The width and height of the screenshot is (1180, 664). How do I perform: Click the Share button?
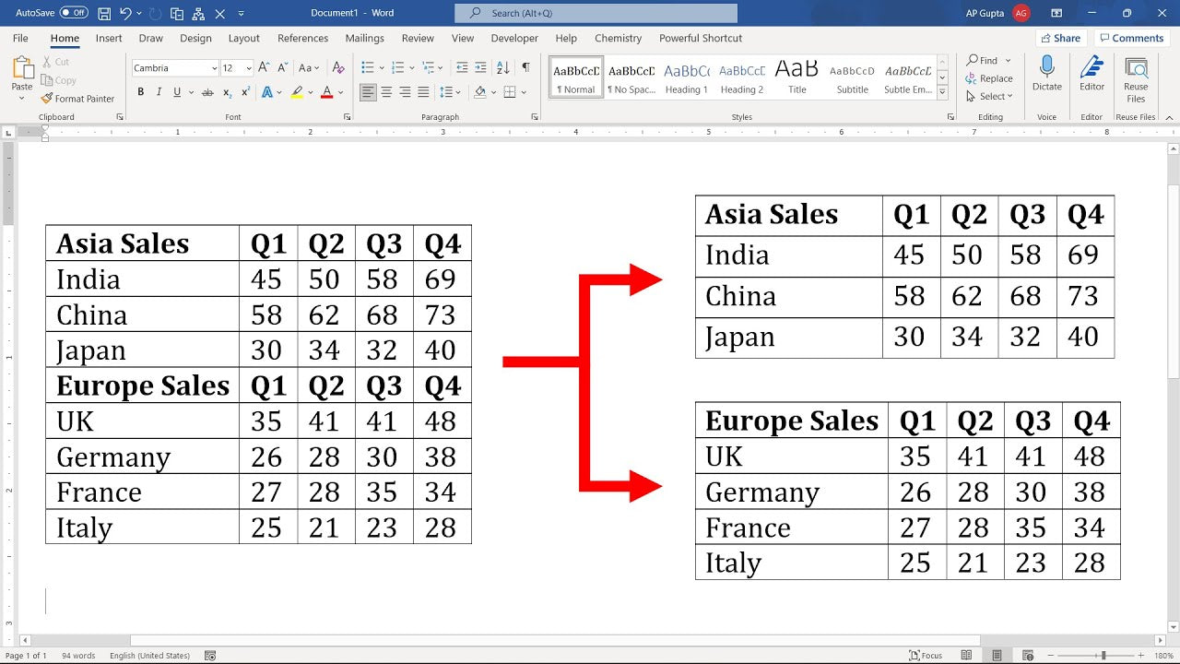1061,38
